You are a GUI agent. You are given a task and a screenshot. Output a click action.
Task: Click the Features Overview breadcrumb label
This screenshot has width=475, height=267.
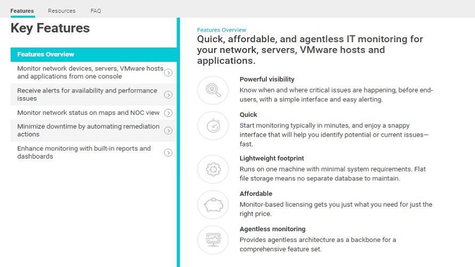point(221,30)
